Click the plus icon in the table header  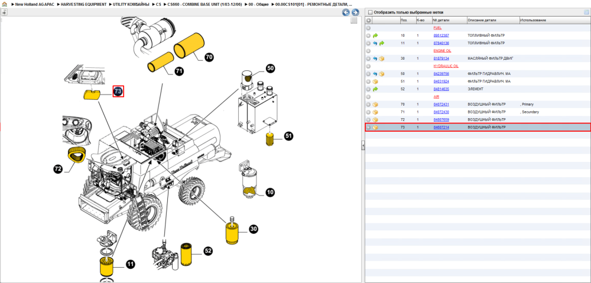coord(369,20)
